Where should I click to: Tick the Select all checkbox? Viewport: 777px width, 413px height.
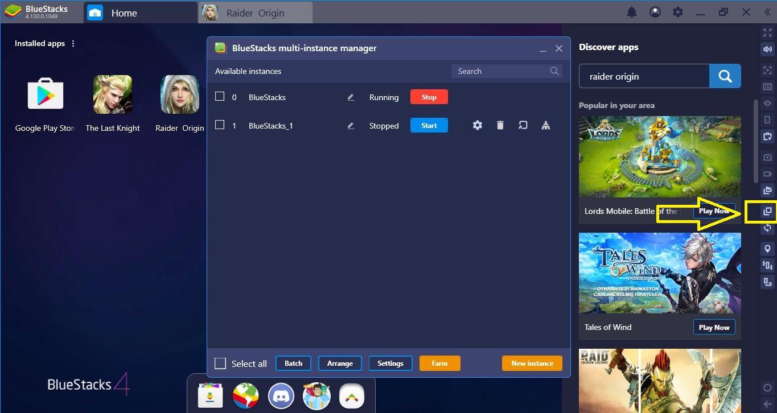(x=220, y=364)
